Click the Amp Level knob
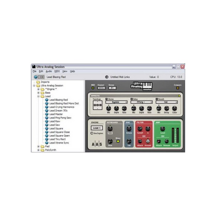The width and height of the screenshot is (216, 216). 163,128
